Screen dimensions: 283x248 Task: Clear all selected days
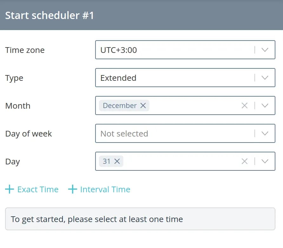click(244, 161)
